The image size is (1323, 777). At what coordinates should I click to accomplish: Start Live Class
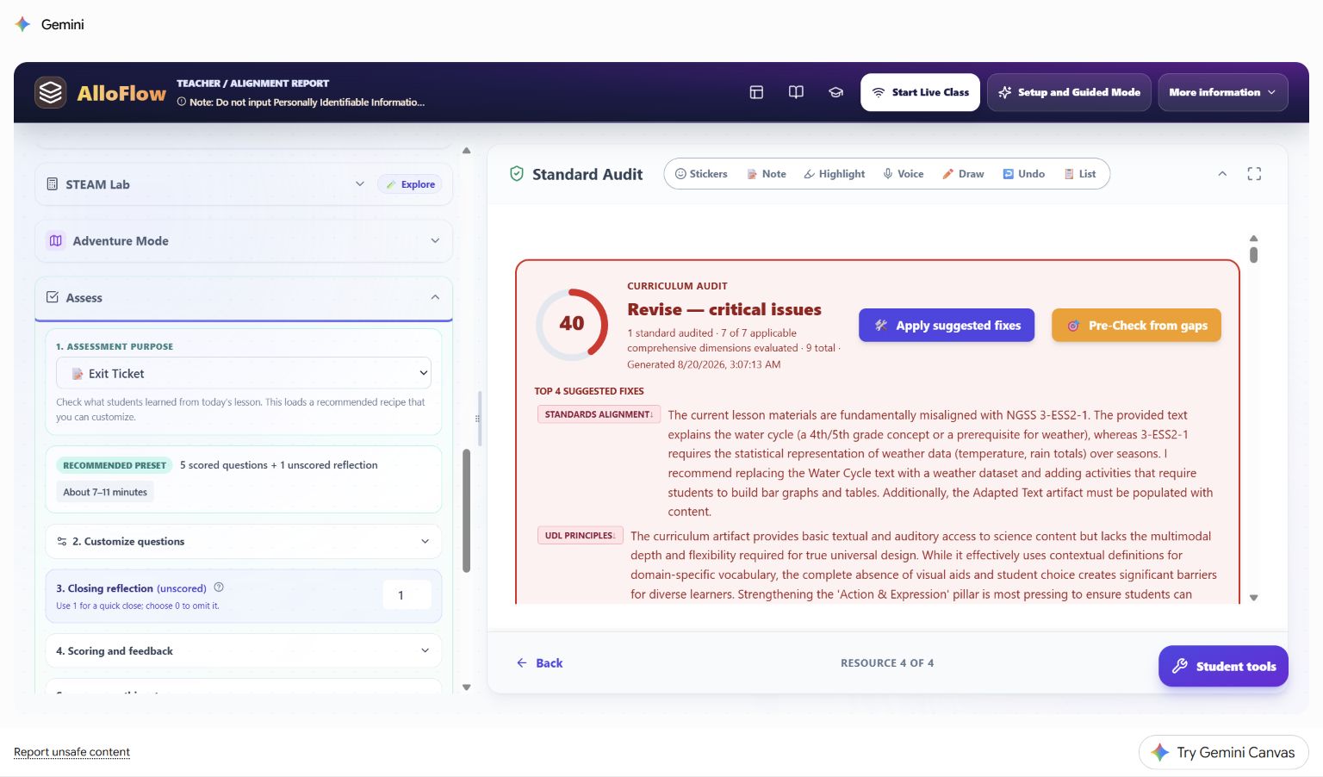pyautogui.click(x=920, y=92)
